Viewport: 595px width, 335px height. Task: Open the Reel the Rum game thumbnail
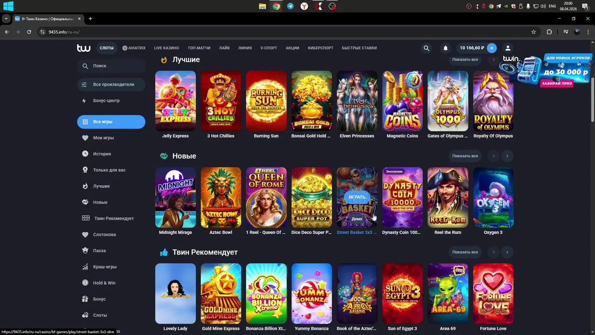(x=448, y=197)
